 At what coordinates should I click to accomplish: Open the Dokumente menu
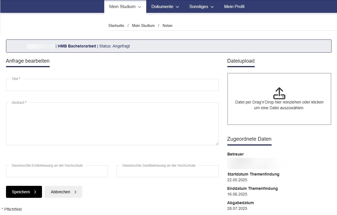(165, 7)
